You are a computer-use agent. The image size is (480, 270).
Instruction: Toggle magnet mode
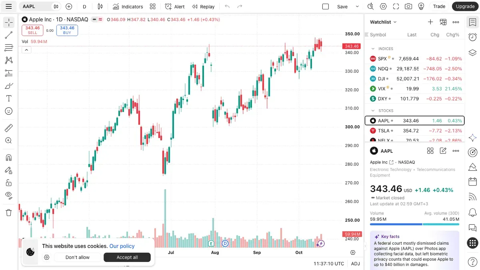pyautogui.click(x=8, y=158)
